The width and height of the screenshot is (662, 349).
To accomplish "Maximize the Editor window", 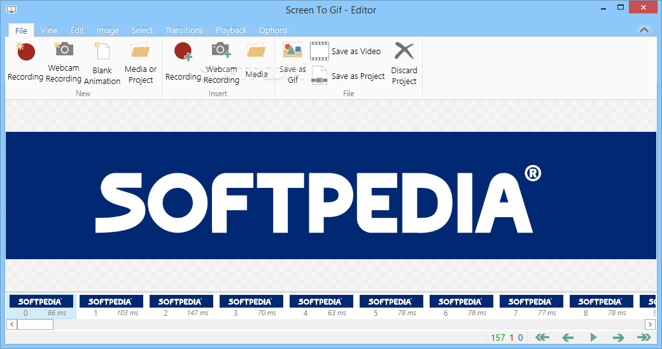I will click(x=621, y=7).
